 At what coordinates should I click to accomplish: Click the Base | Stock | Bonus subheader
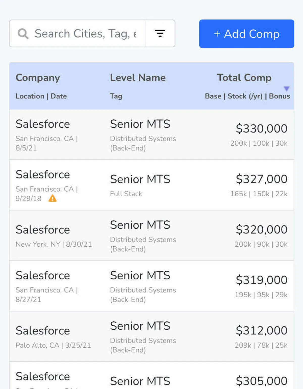[247, 96]
